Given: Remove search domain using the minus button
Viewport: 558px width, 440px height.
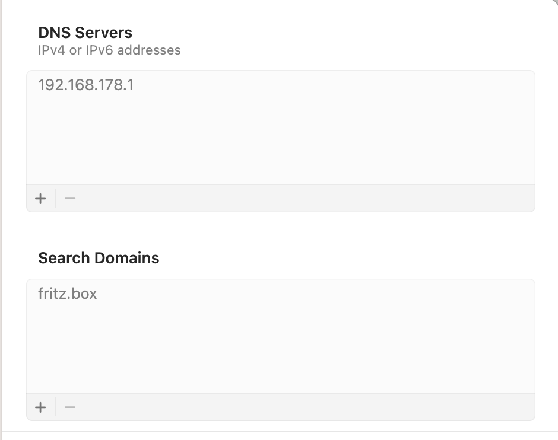Looking at the screenshot, I should (x=70, y=407).
